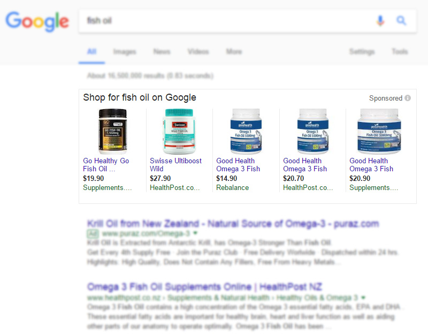The height and width of the screenshot is (334, 428).
Task: Click into the fish oil search field
Action: [x=225, y=21]
